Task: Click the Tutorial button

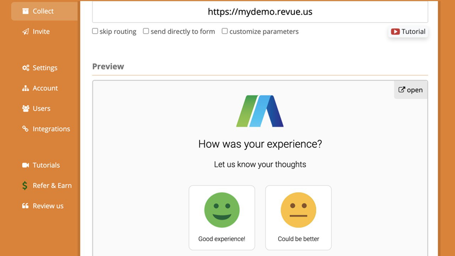Action: click(408, 32)
